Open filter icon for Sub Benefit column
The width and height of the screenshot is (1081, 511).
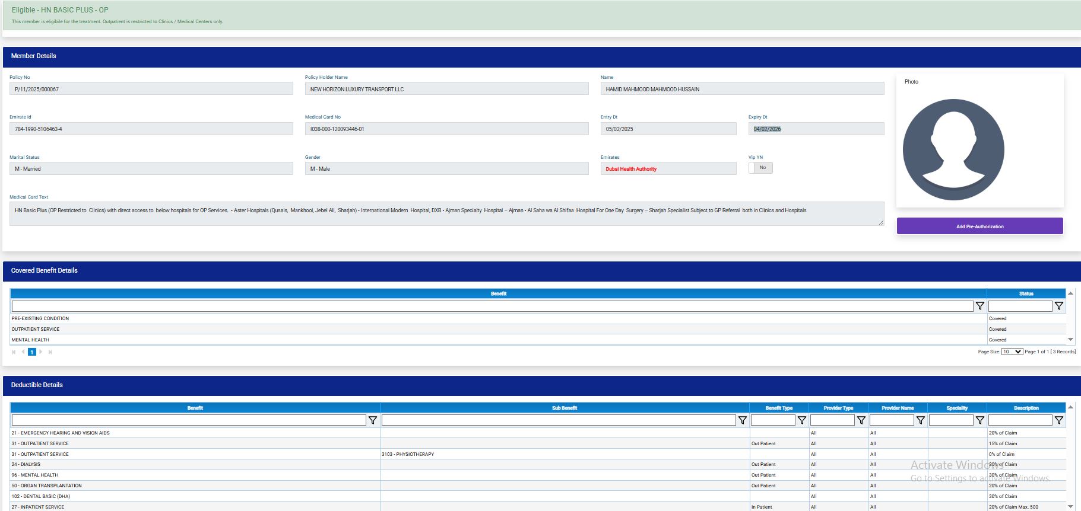click(x=742, y=420)
